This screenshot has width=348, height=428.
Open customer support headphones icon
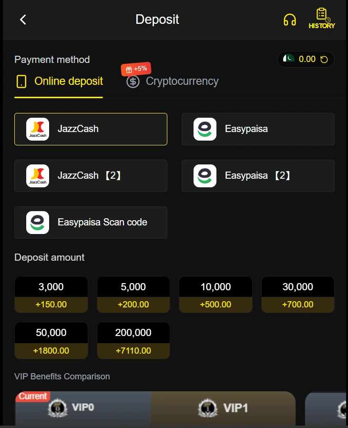(289, 20)
